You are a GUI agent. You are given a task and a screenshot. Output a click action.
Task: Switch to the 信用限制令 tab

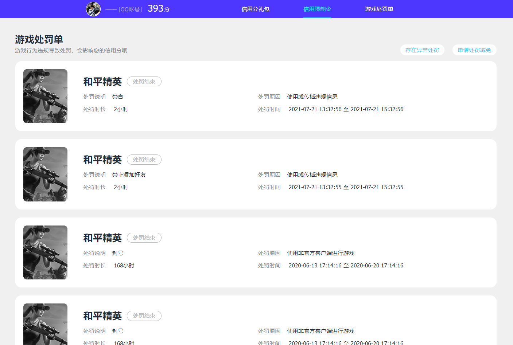coord(317,9)
